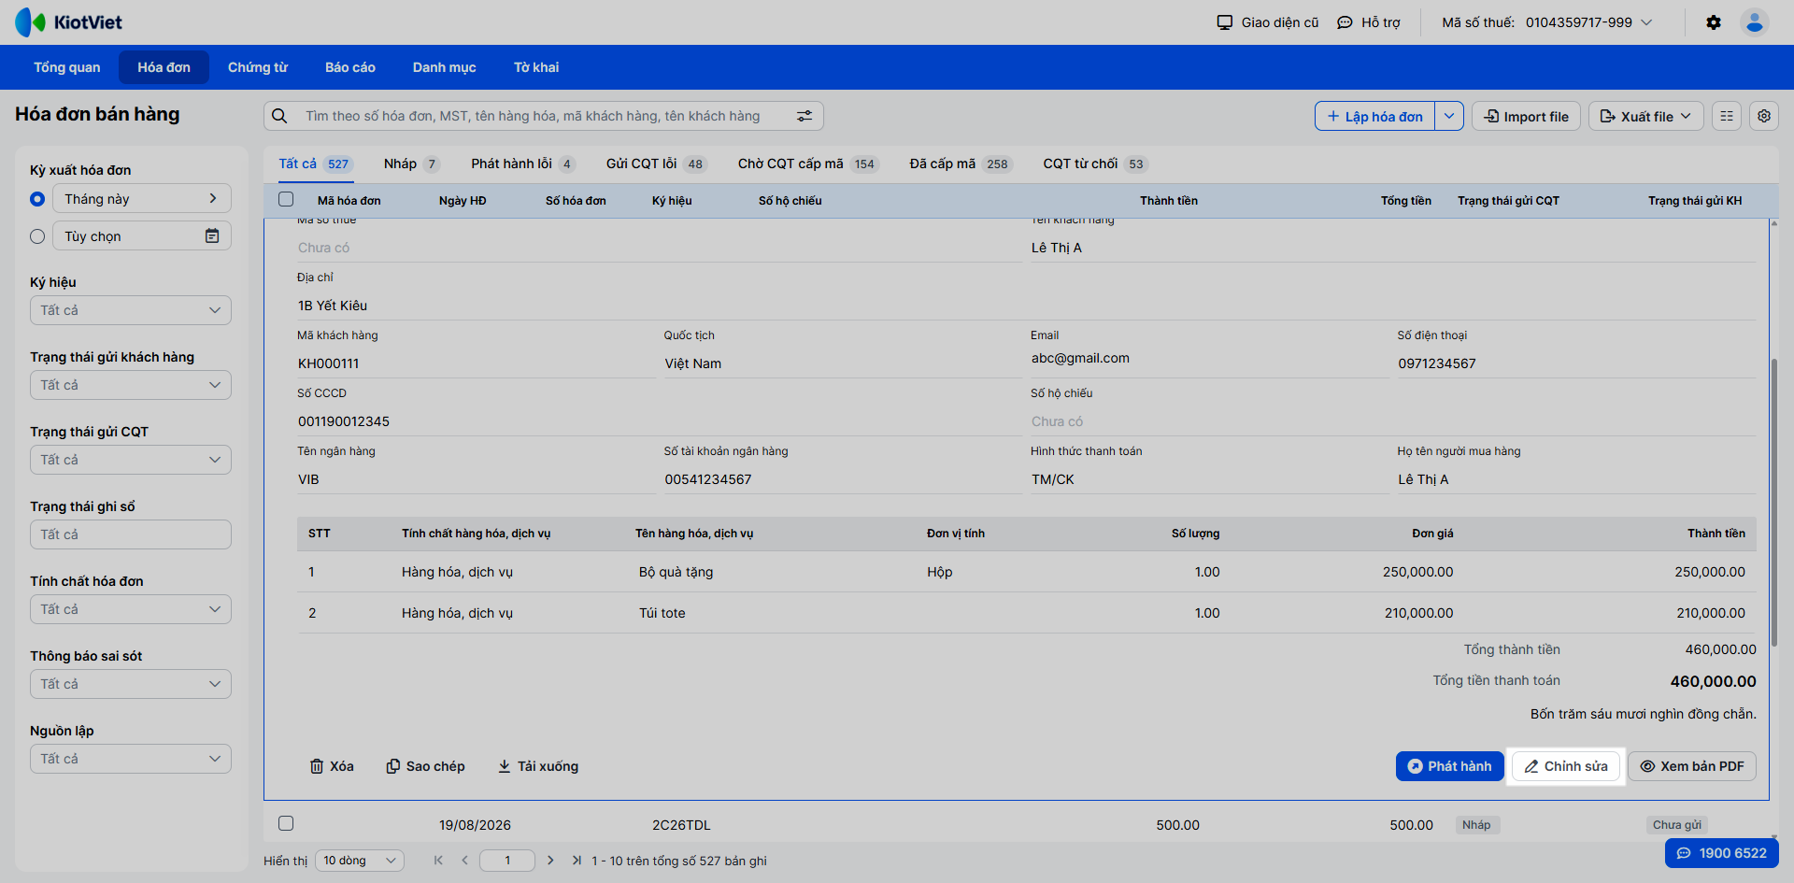Click Lập hóa đơn button

1374,116
